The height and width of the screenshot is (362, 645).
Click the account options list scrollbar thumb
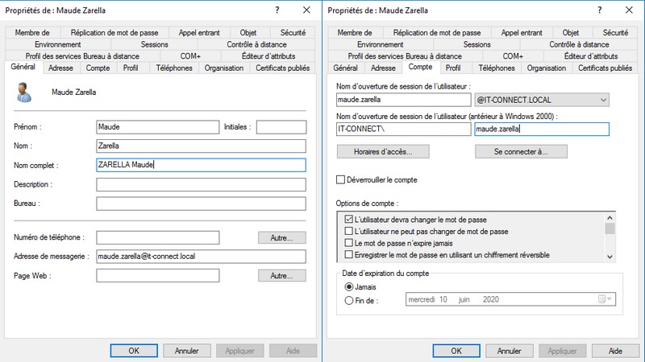610,228
